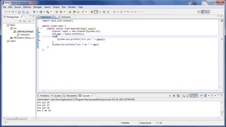The height and width of the screenshot is (127, 226).
Task: Open the Refactor menu
Action: click(27, 7)
